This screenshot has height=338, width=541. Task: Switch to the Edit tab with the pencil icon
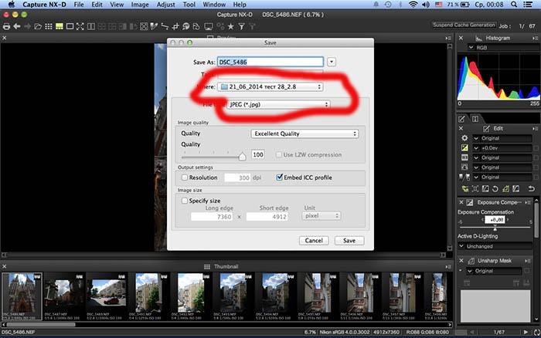tap(461, 119)
